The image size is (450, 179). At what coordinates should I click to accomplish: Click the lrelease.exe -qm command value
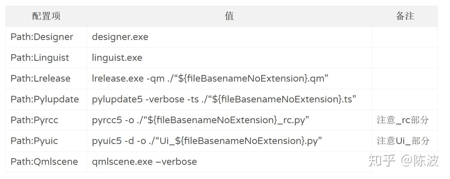(x=210, y=78)
